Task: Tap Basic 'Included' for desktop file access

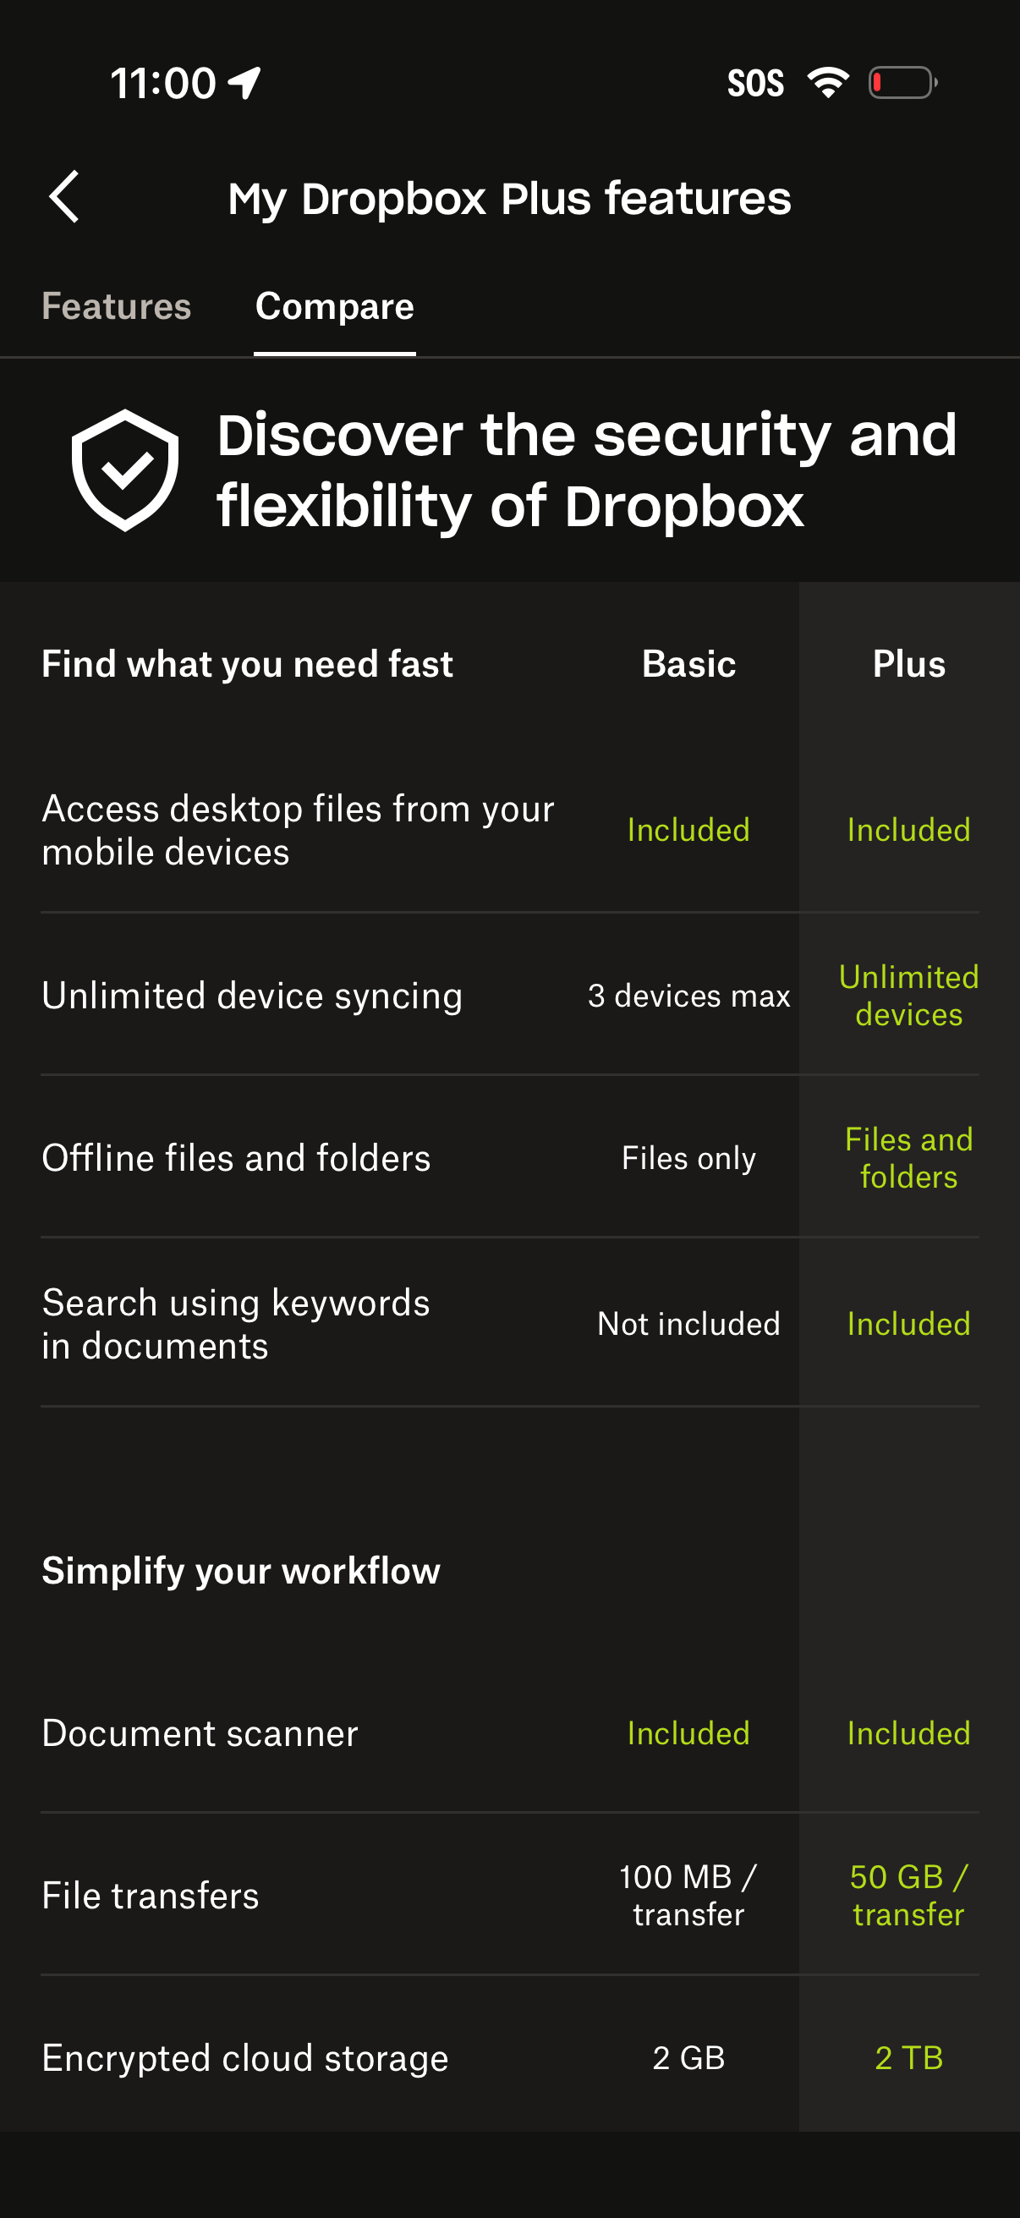Action: click(x=688, y=830)
